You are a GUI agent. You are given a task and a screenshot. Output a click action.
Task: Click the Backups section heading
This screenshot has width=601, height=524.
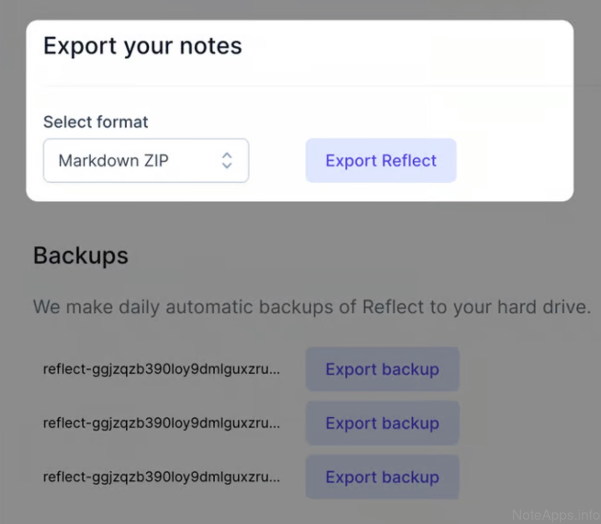click(81, 255)
